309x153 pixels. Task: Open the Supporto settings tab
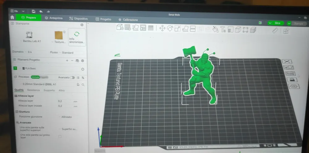pos(49,90)
